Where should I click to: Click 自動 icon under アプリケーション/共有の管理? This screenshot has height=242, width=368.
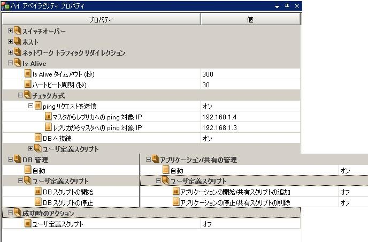click(x=166, y=170)
